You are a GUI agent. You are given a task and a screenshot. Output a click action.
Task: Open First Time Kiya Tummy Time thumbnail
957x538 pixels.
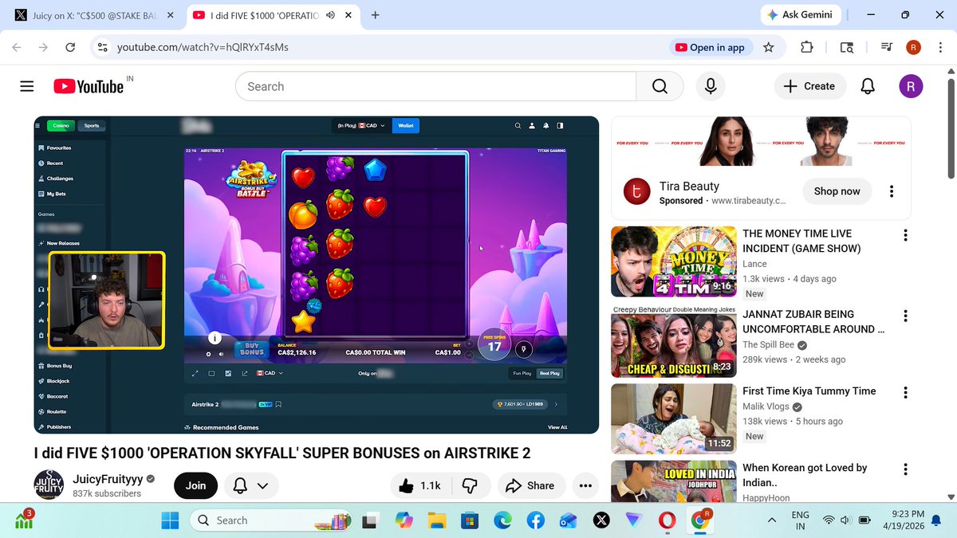tap(674, 419)
